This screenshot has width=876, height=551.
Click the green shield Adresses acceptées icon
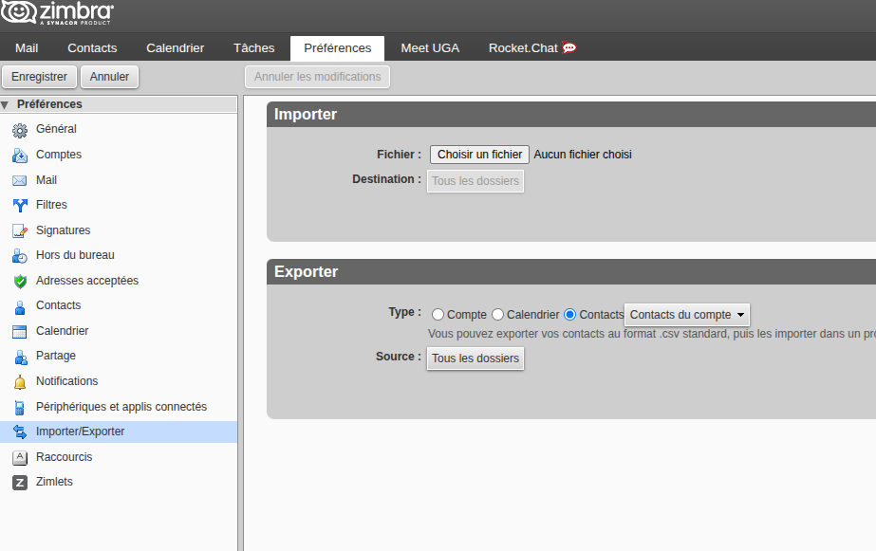click(x=20, y=281)
